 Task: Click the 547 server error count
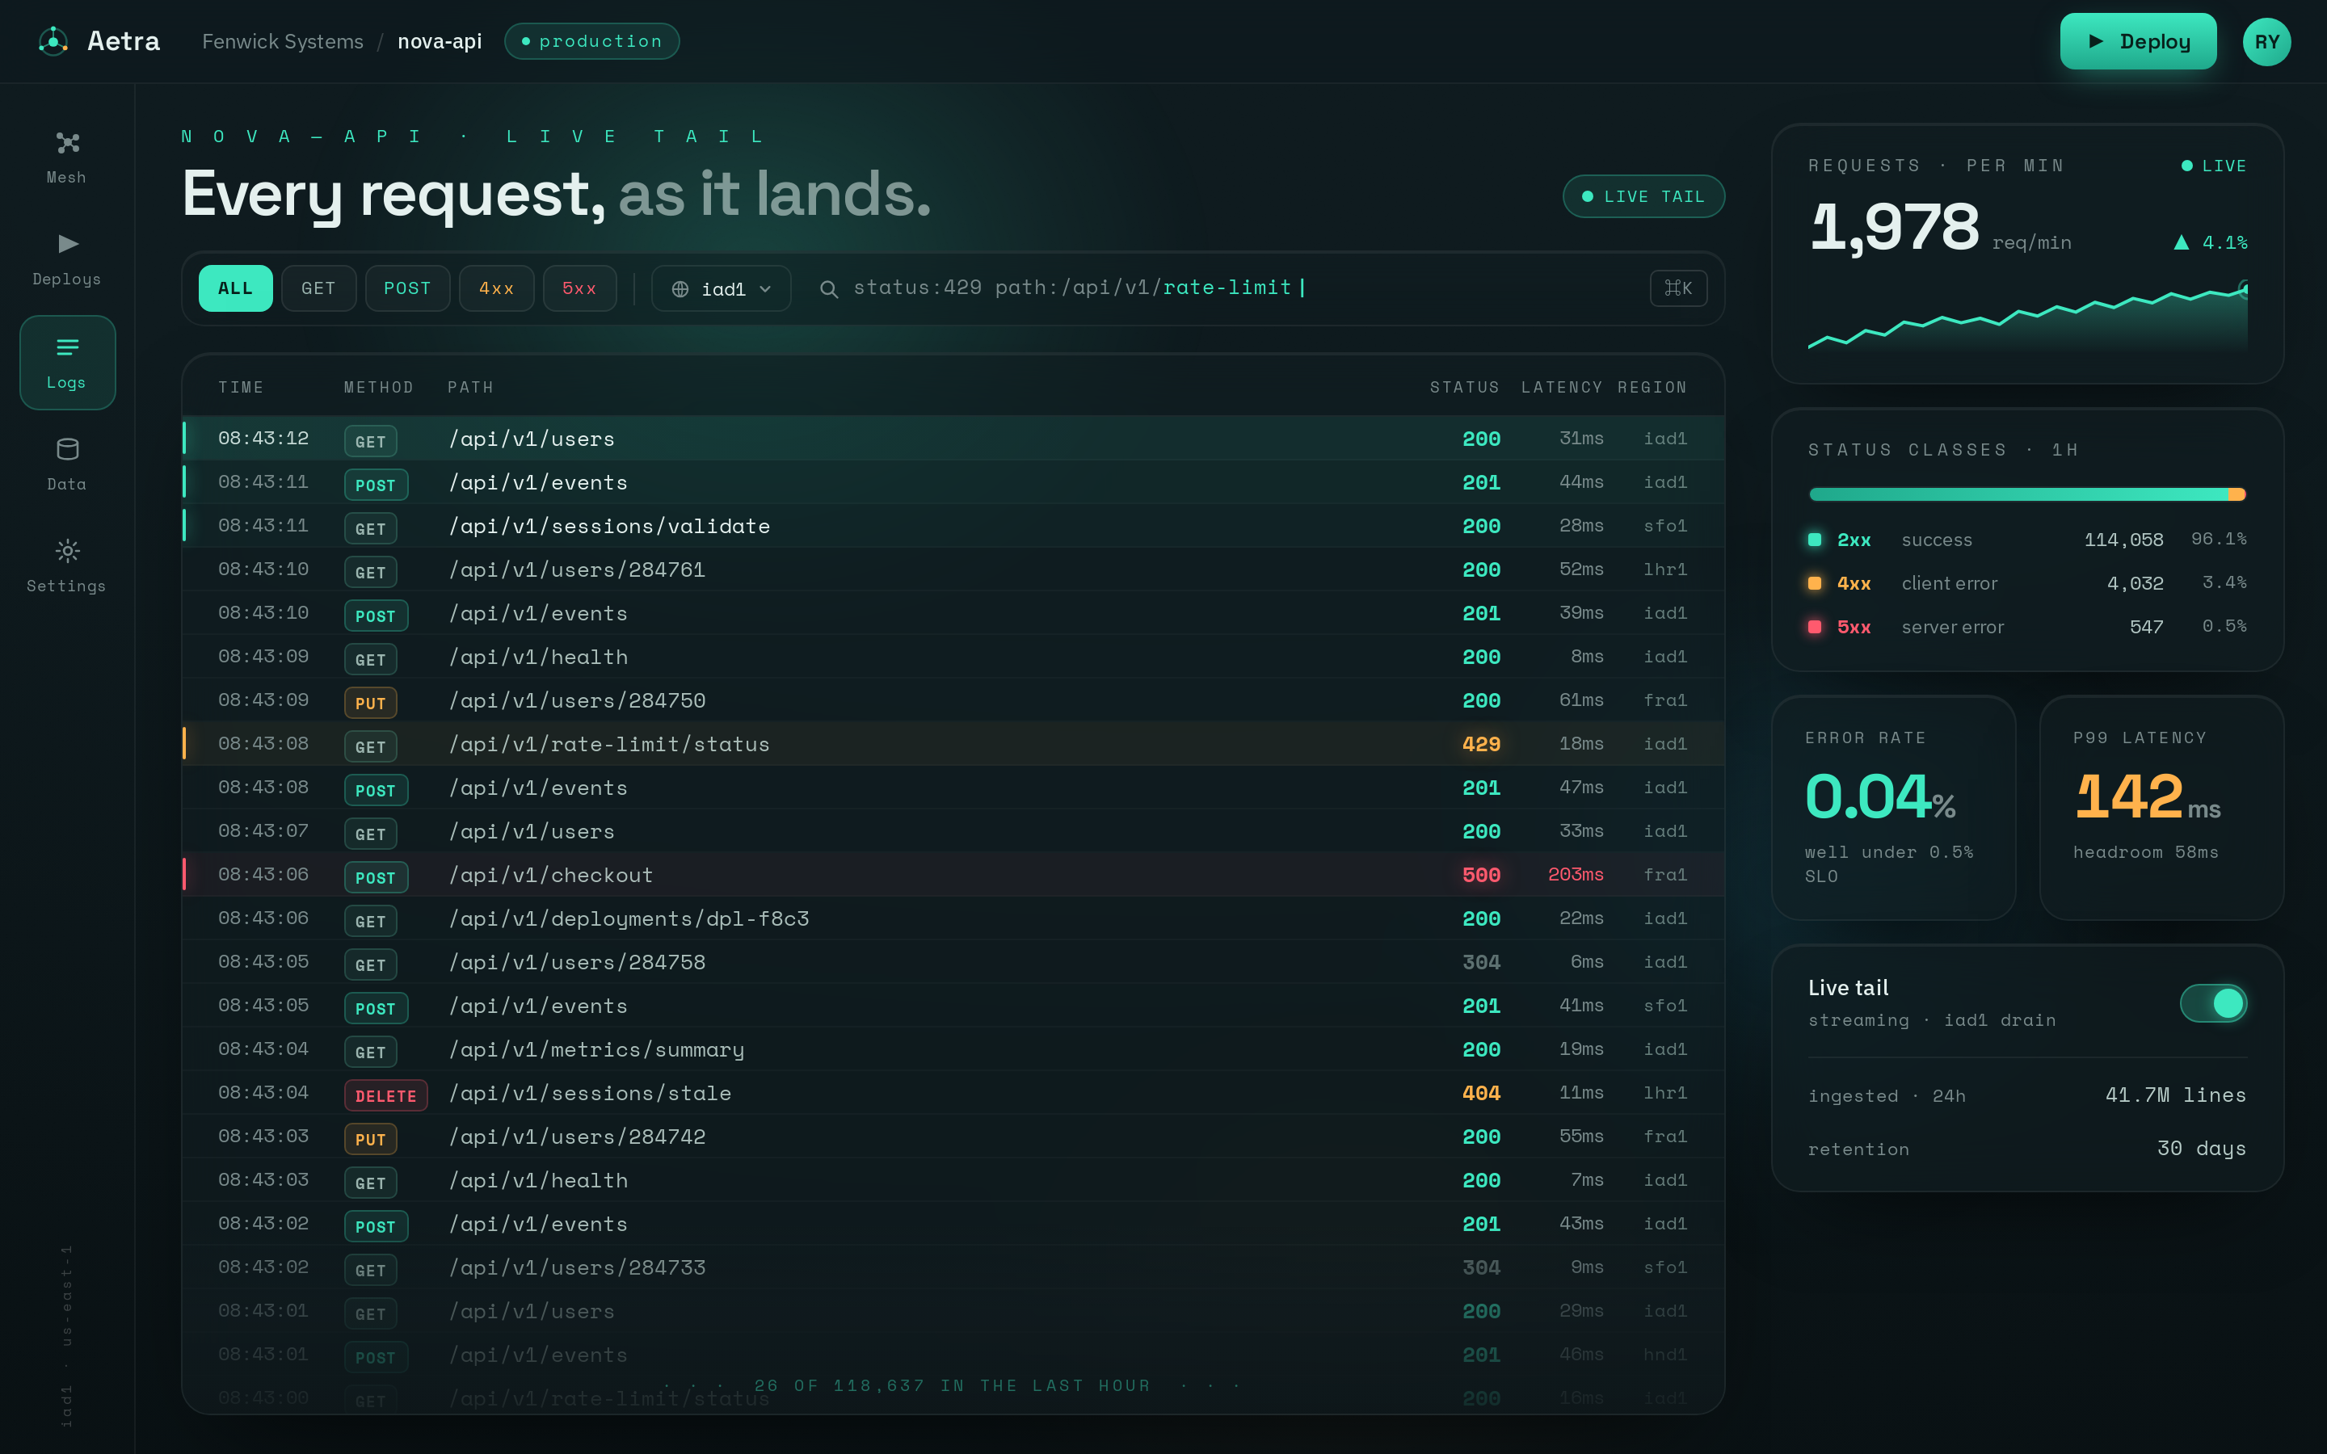2146,627
